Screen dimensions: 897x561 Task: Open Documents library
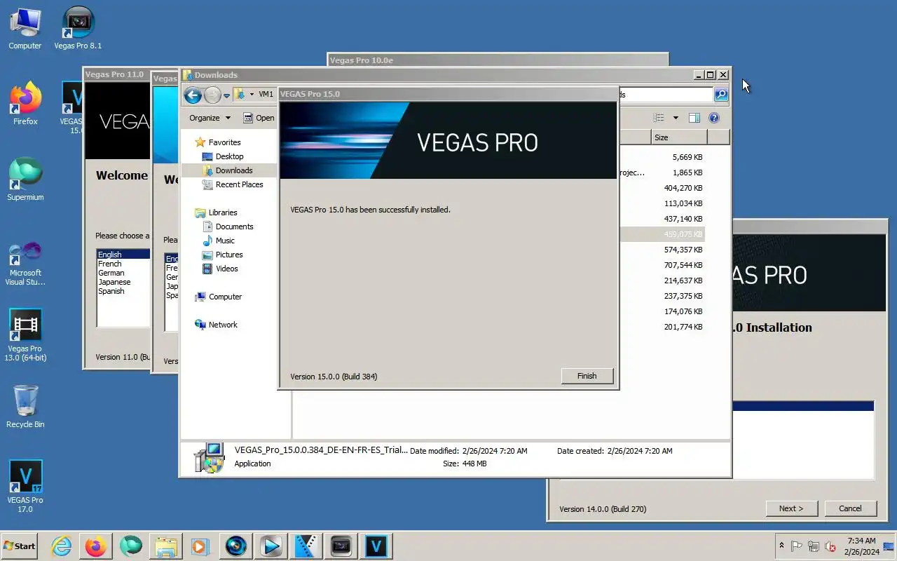pyautogui.click(x=234, y=227)
